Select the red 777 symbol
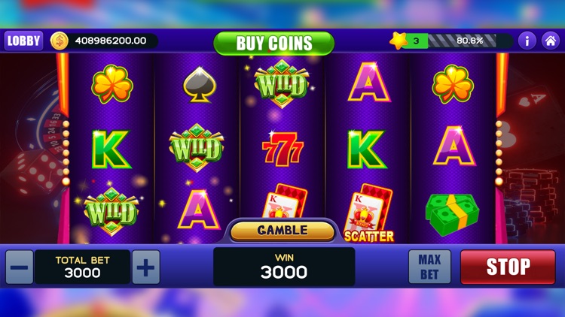565x317 pixels. [282, 149]
